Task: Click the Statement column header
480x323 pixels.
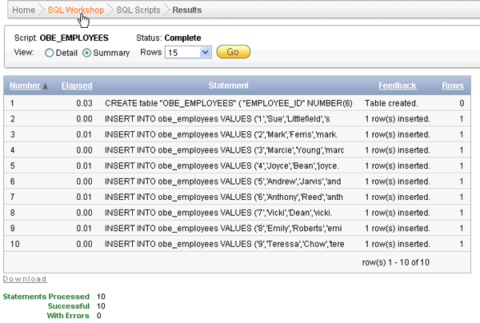Action: pyautogui.click(x=228, y=86)
